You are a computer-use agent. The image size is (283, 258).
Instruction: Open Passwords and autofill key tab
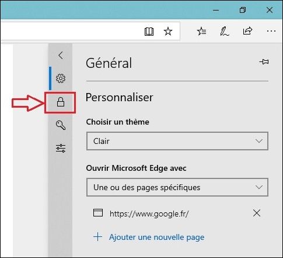click(x=61, y=125)
